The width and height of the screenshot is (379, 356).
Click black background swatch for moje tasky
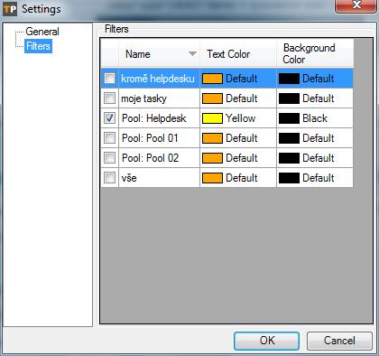tap(289, 98)
